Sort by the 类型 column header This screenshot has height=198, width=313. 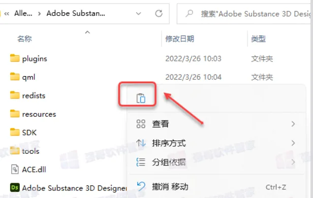(x=258, y=39)
